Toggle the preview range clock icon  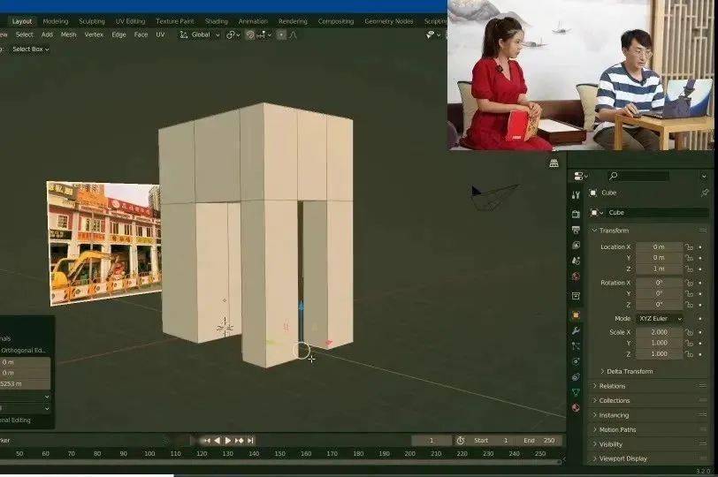[x=460, y=441]
